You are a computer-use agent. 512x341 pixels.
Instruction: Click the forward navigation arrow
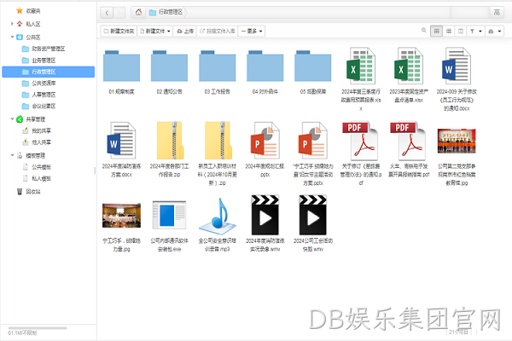tap(119, 13)
